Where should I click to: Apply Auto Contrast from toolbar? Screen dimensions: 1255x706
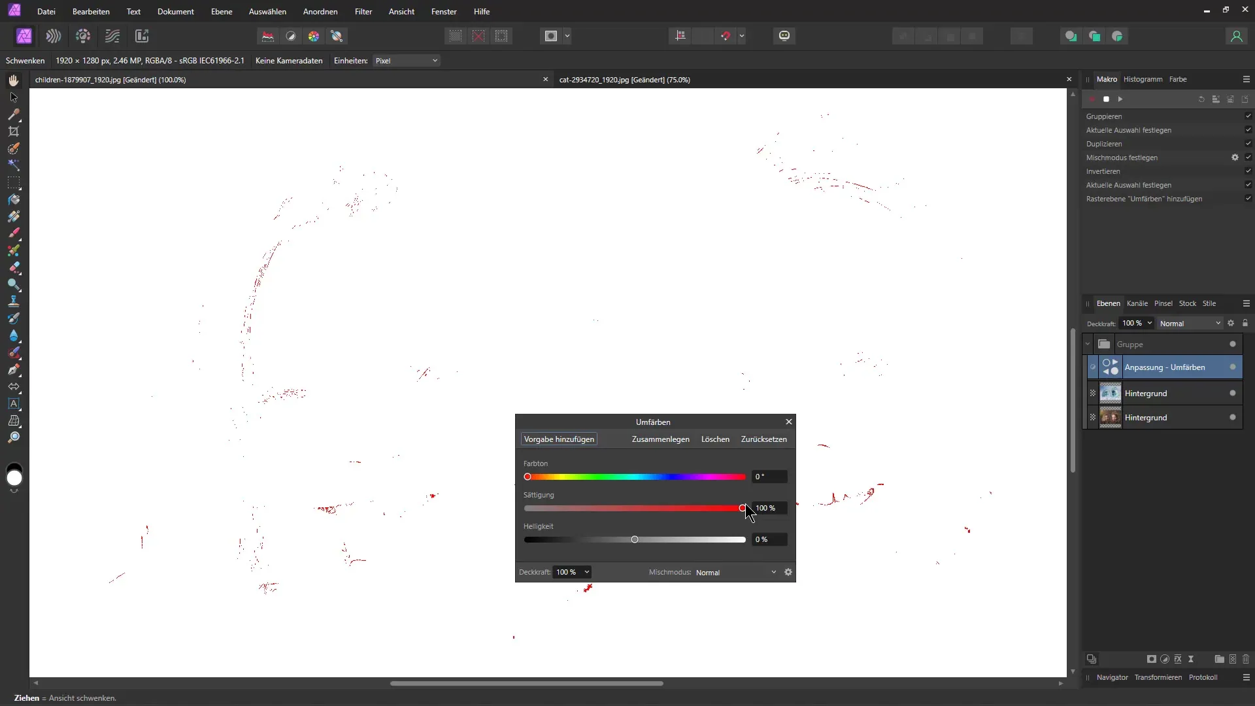click(x=291, y=36)
